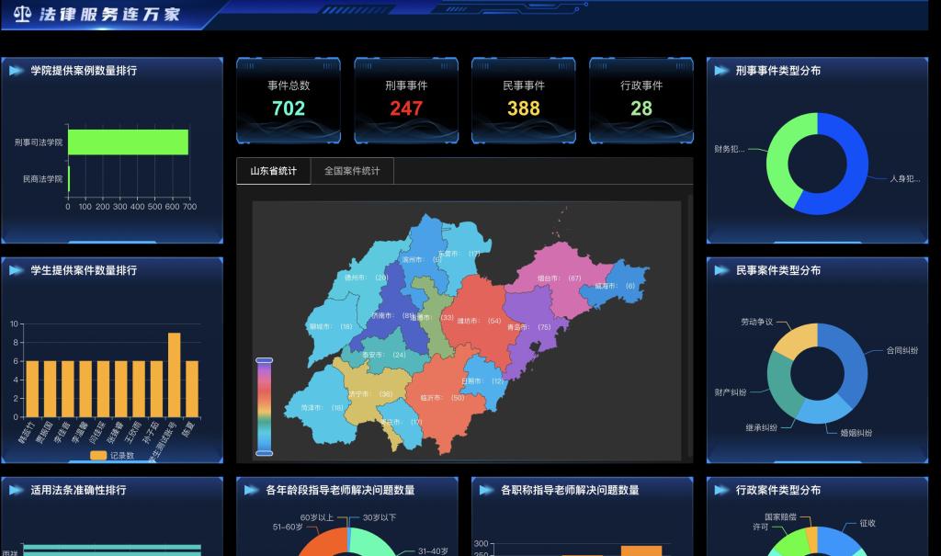Viewport: 941px width, 556px height.
Task: Switch to the 山东省统计 tab
Action: point(274,171)
